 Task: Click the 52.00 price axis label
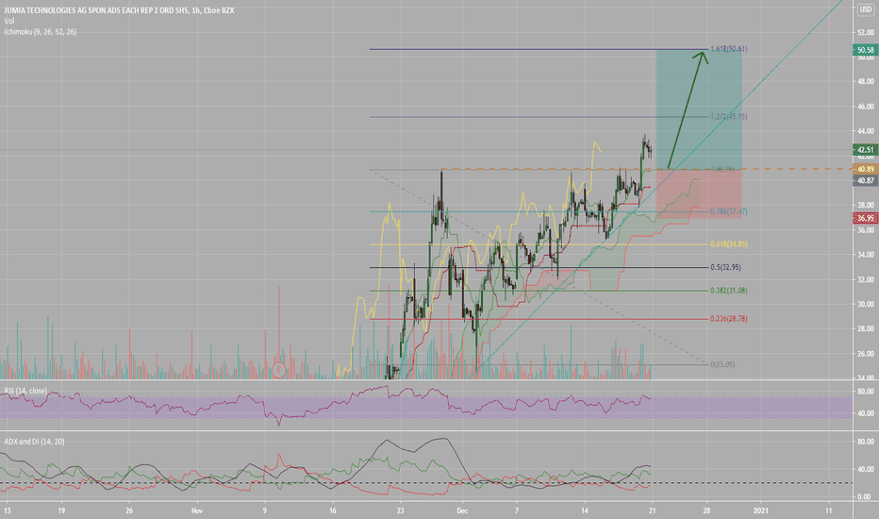coord(865,32)
